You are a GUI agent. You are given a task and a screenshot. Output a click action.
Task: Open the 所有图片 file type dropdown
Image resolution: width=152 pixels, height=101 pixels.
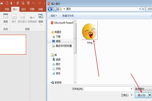(143, 89)
